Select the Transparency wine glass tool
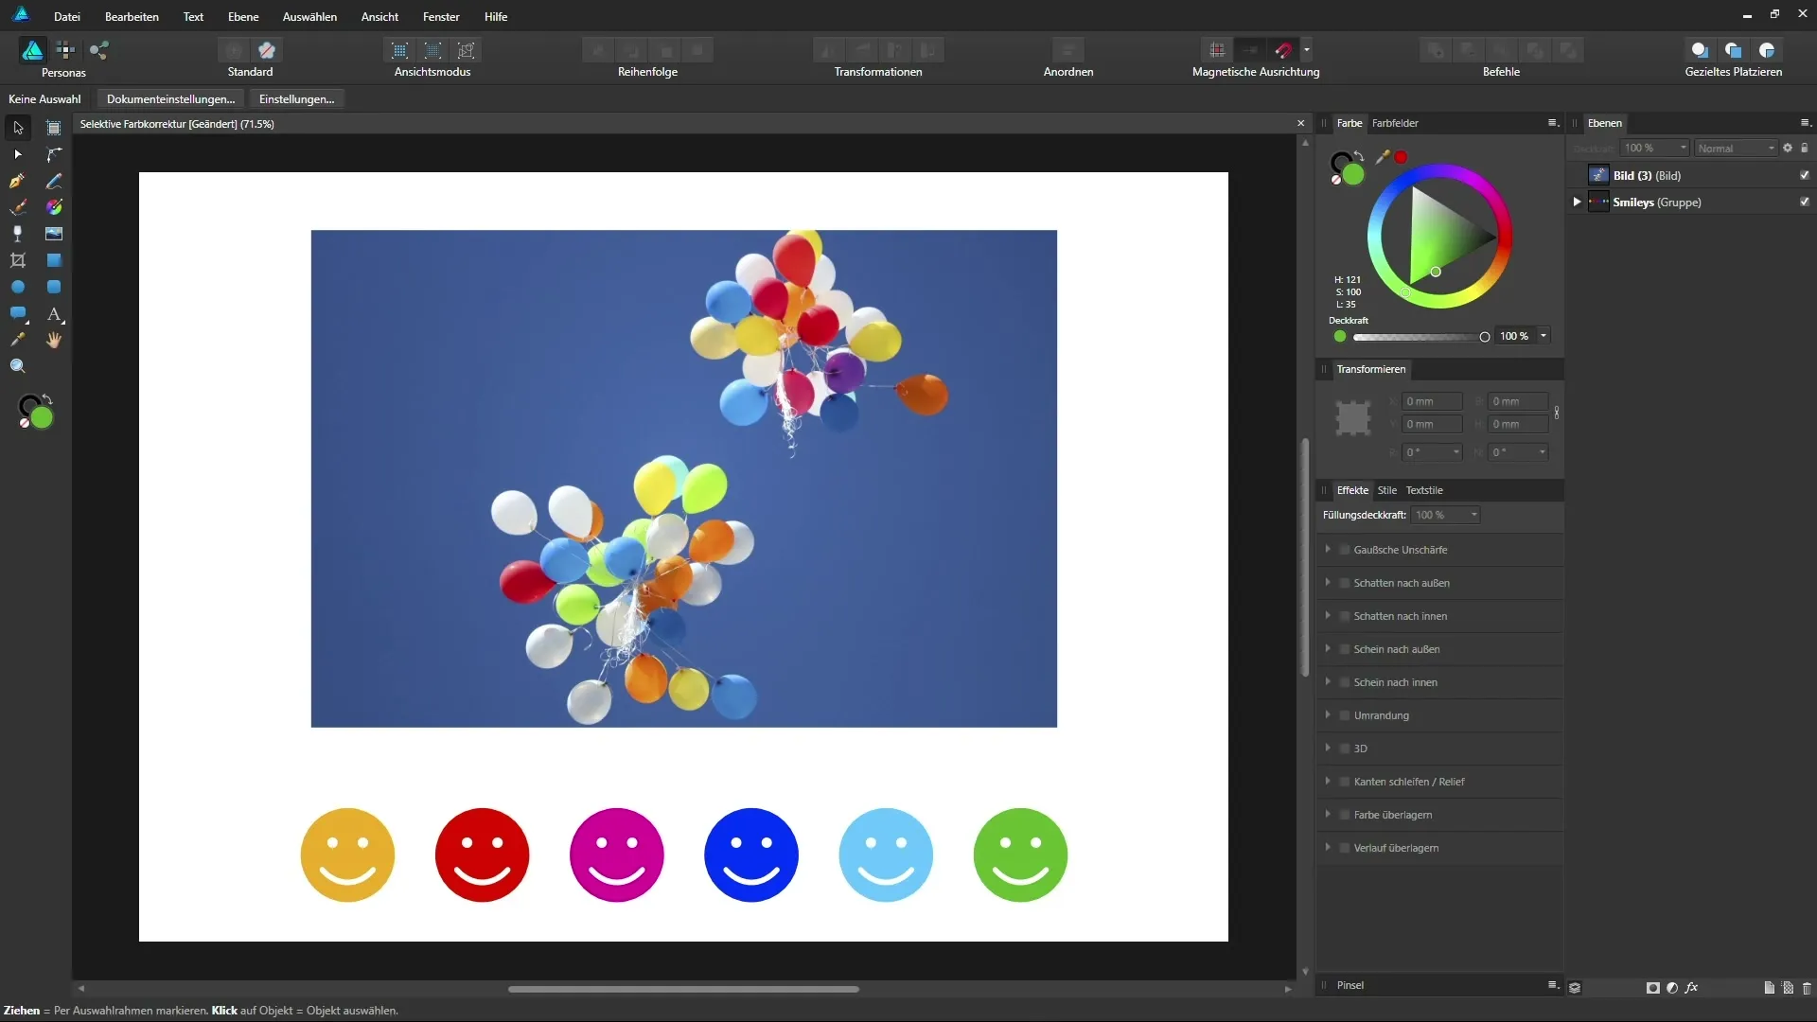This screenshot has width=1817, height=1022. click(x=17, y=234)
